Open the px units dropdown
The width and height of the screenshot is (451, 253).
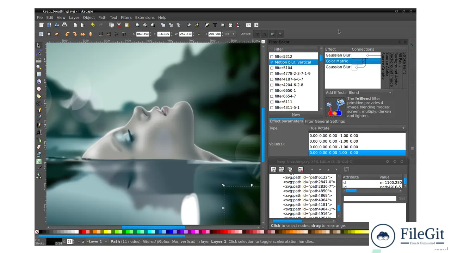tap(230, 34)
